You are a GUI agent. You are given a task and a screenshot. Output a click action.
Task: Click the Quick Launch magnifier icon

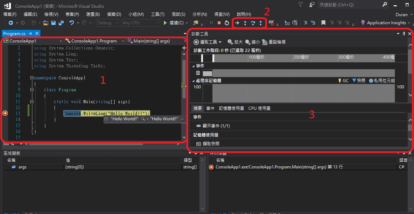pyautogui.click(x=385, y=5)
